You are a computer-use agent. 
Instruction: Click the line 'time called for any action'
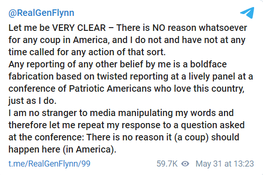coord(87,52)
